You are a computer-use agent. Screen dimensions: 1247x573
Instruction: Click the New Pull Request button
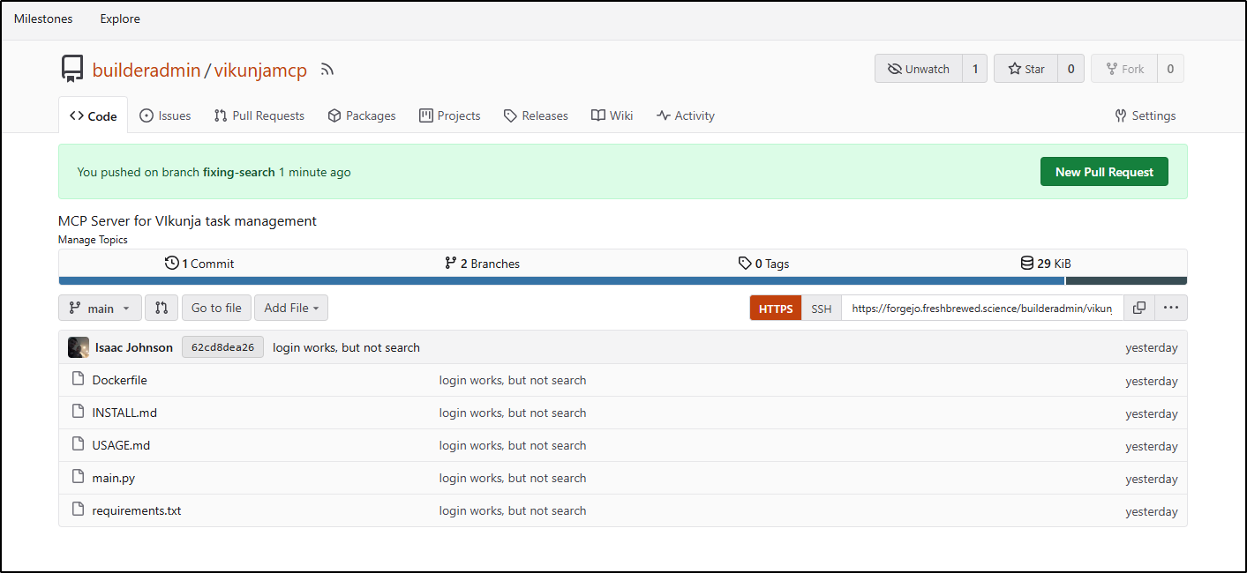click(x=1103, y=172)
